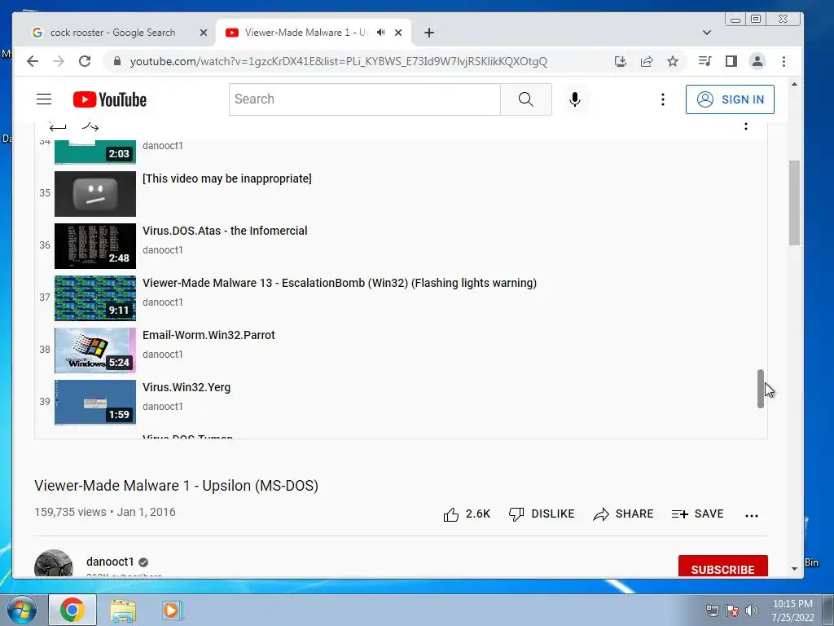Viewport: 834px width, 626px height.
Task: Click page scrollbar up arrow
Action: click(x=794, y=84)
